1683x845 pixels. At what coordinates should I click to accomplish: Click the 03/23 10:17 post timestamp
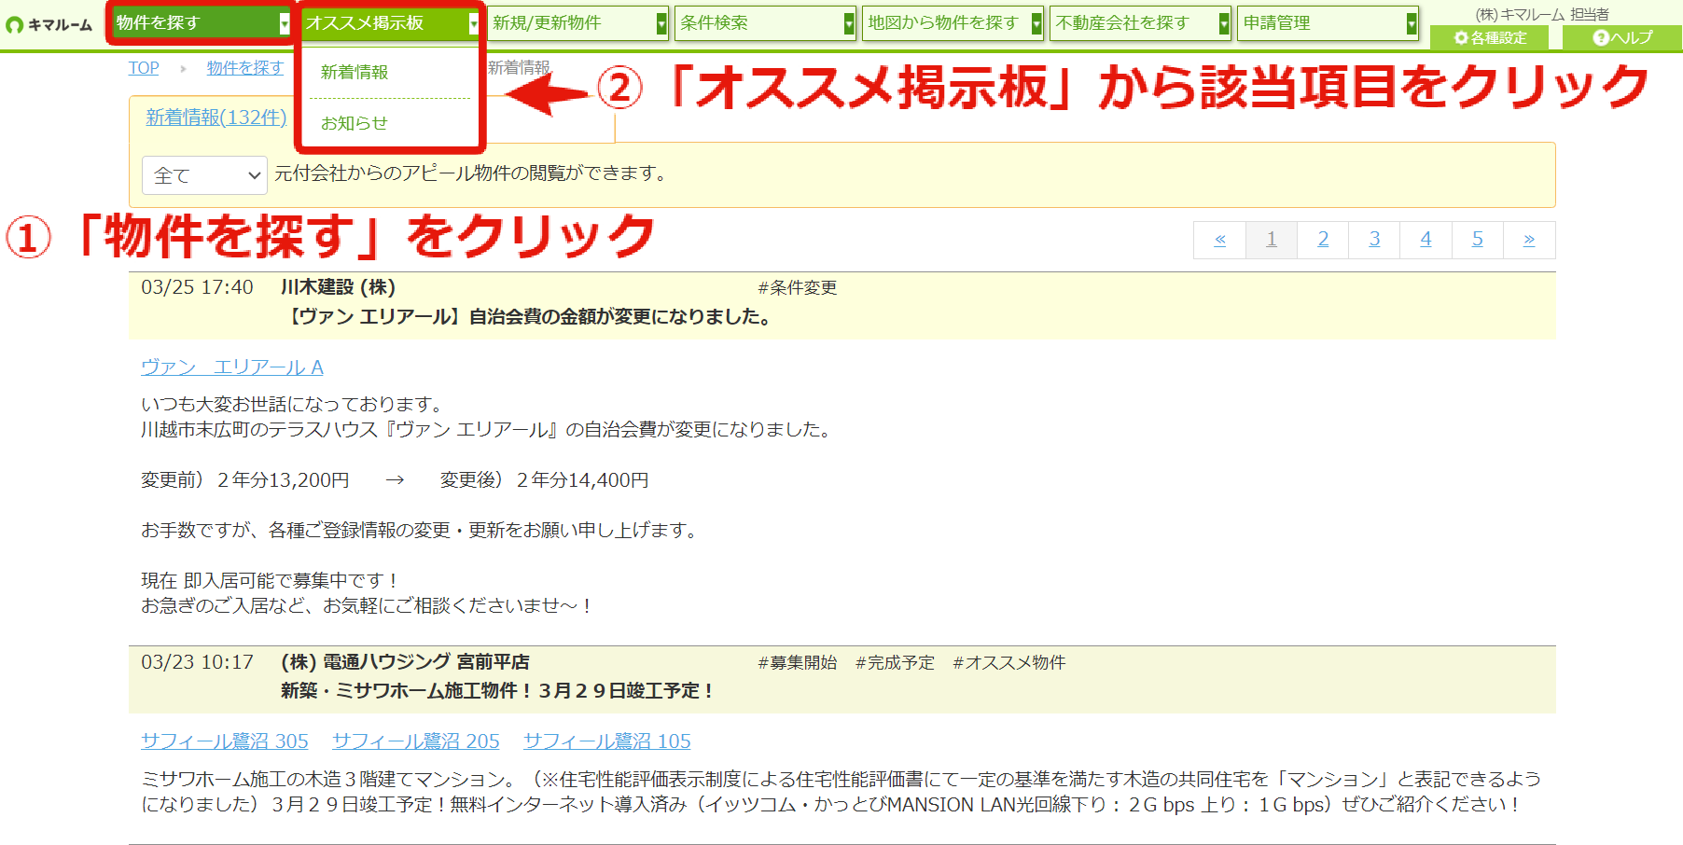coord(197,662)
